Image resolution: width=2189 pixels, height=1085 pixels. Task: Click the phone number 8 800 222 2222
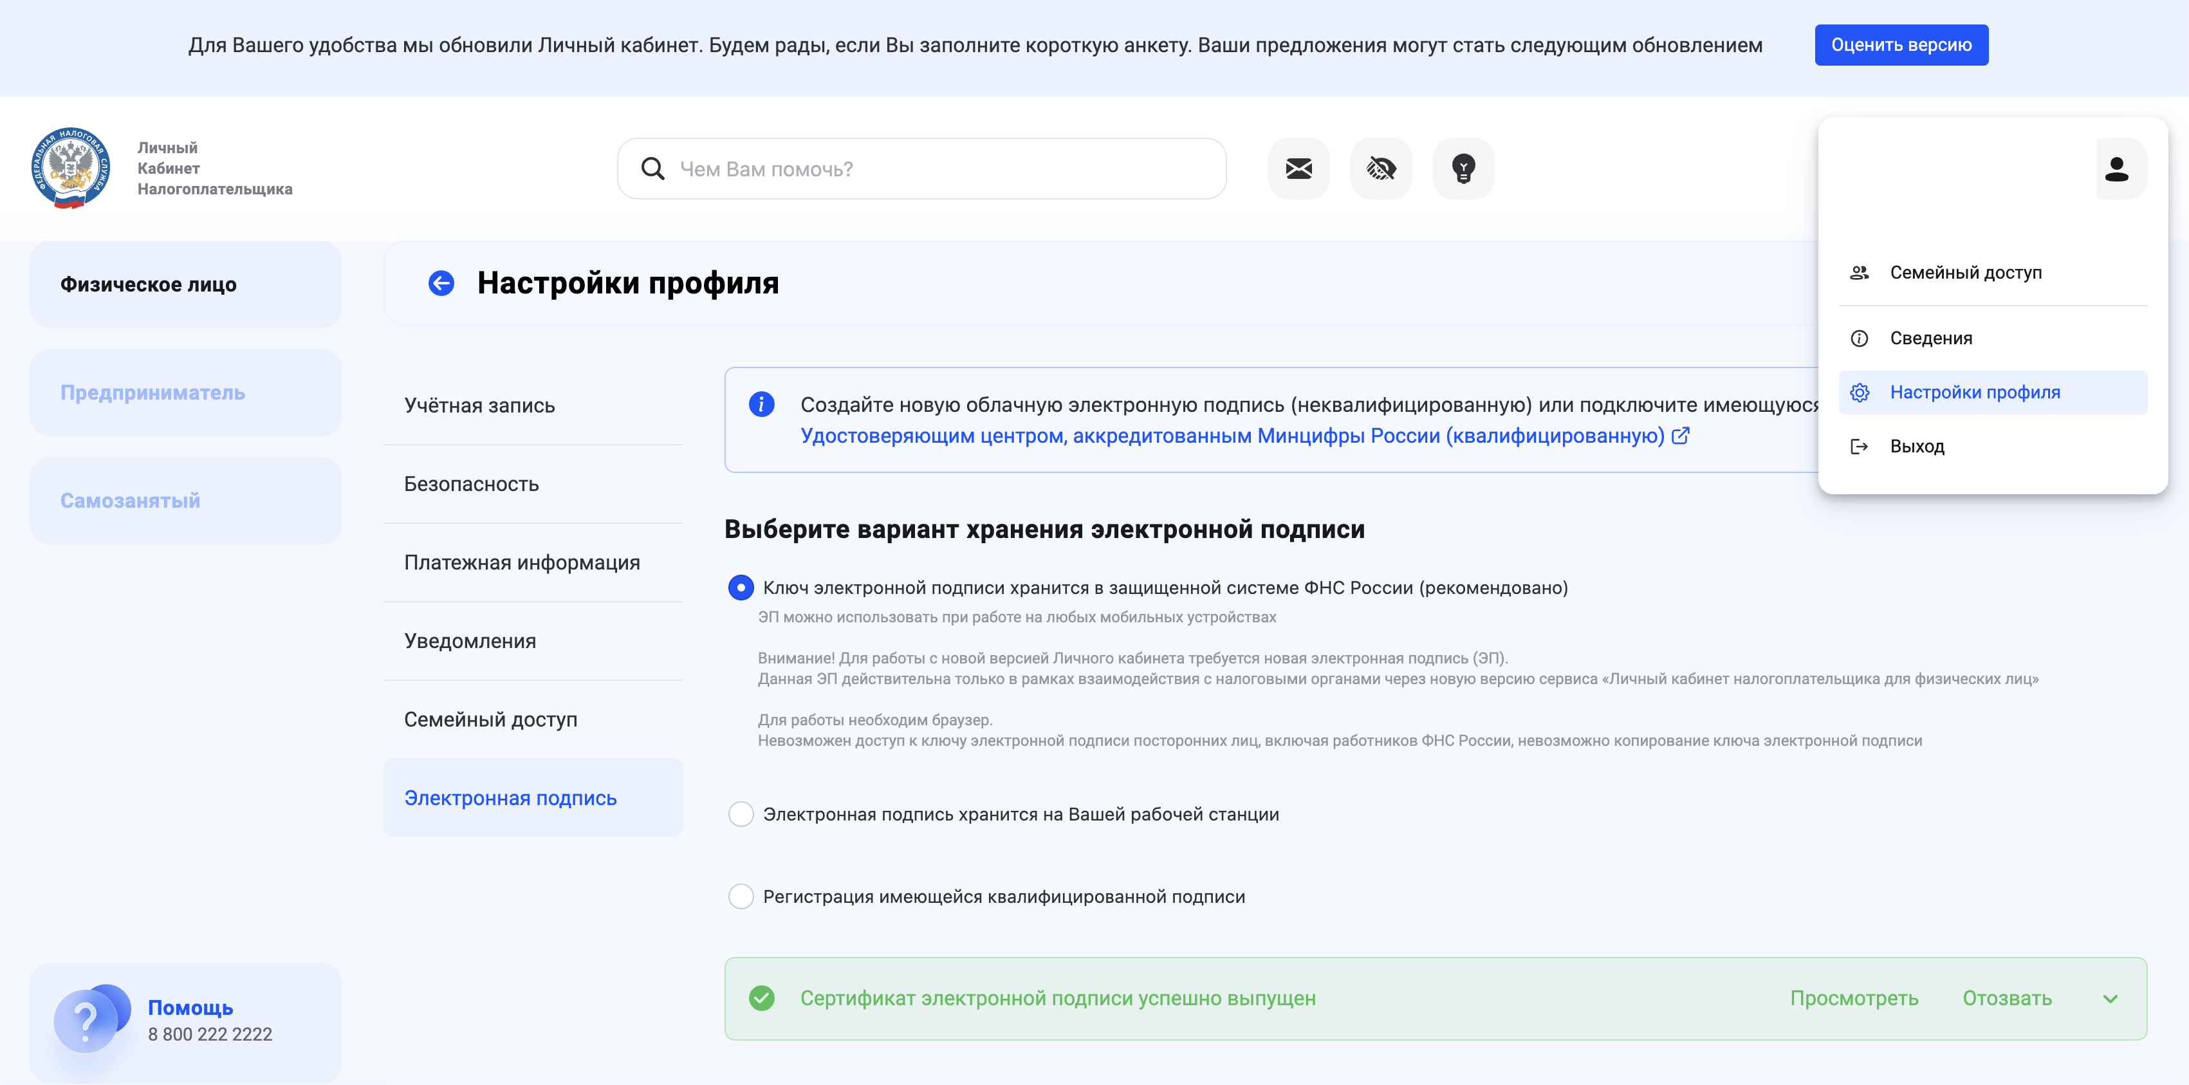coord(210,1035)
